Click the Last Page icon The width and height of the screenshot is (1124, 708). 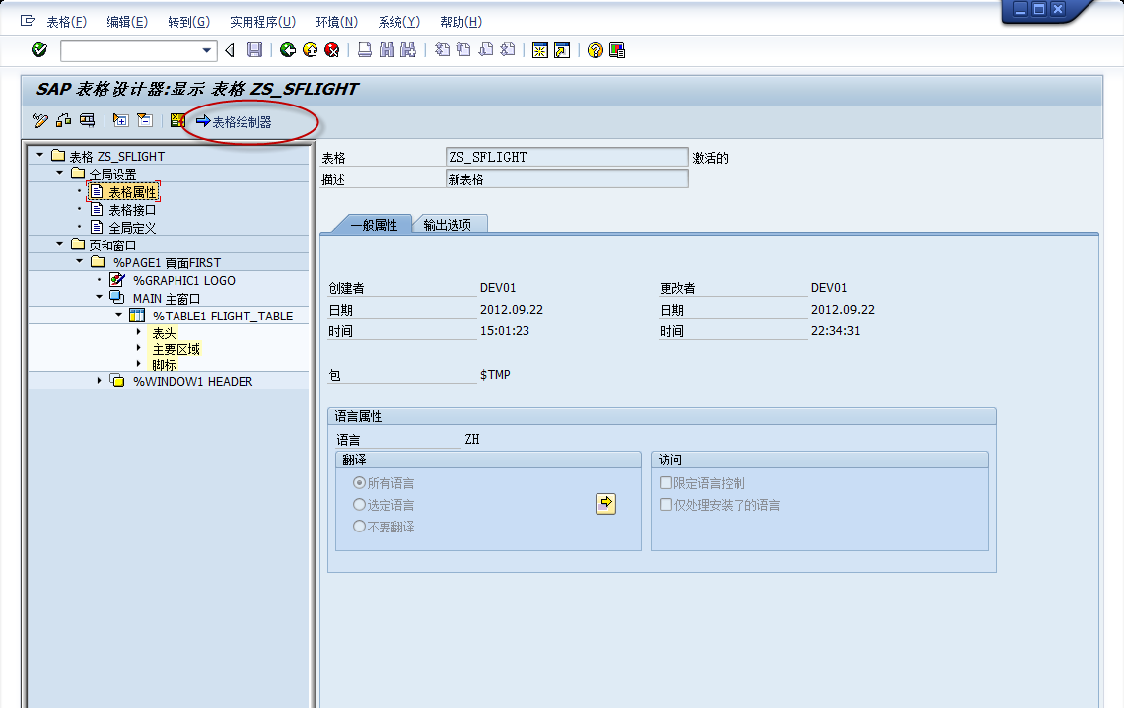(508, 50)
